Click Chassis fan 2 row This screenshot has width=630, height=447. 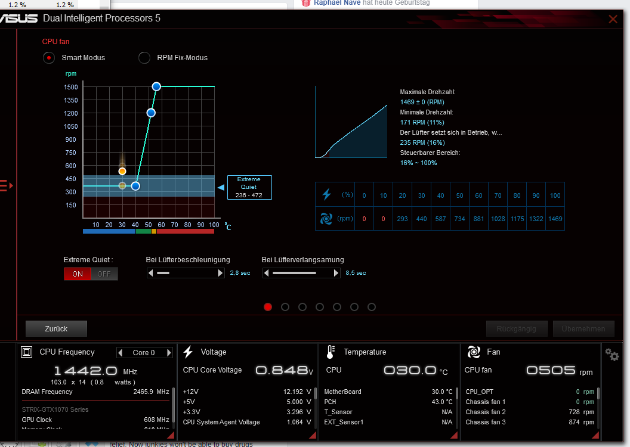530,412
